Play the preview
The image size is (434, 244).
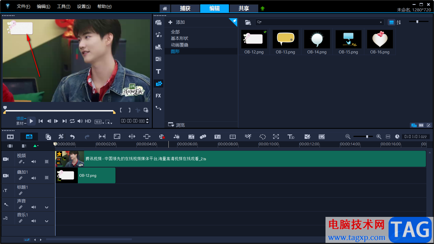(x=31, y=121)
